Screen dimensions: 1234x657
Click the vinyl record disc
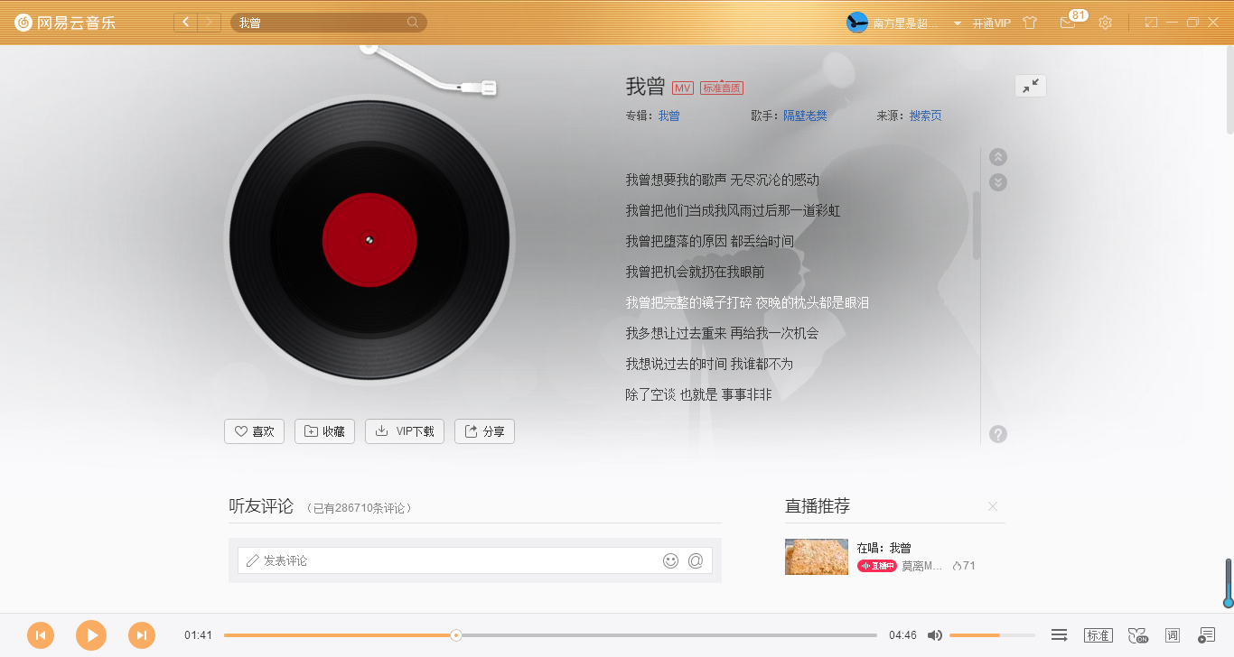[x=369, y=239]
